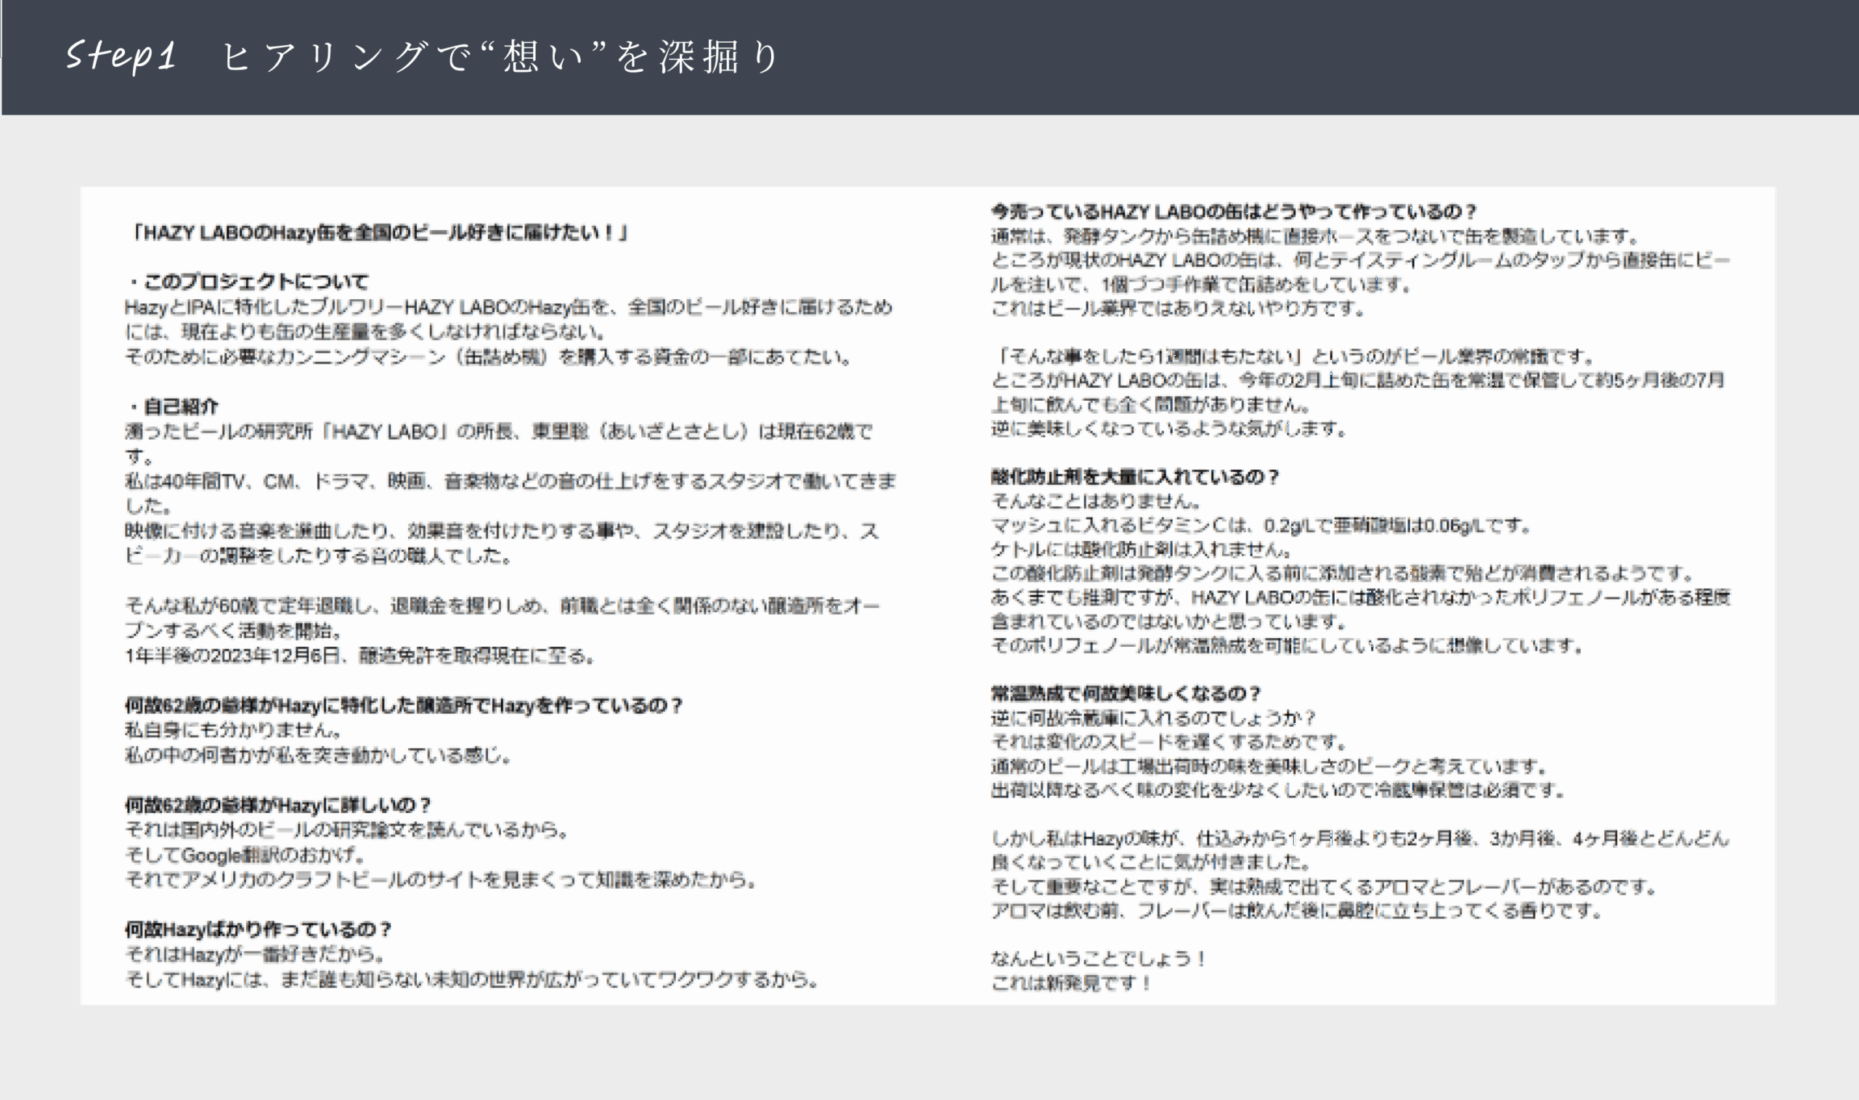Screen dimensions: 1859x1100
Task: Click the line starting "ピーカーの調整をしたりする"
Action: (x=320, y=556)
